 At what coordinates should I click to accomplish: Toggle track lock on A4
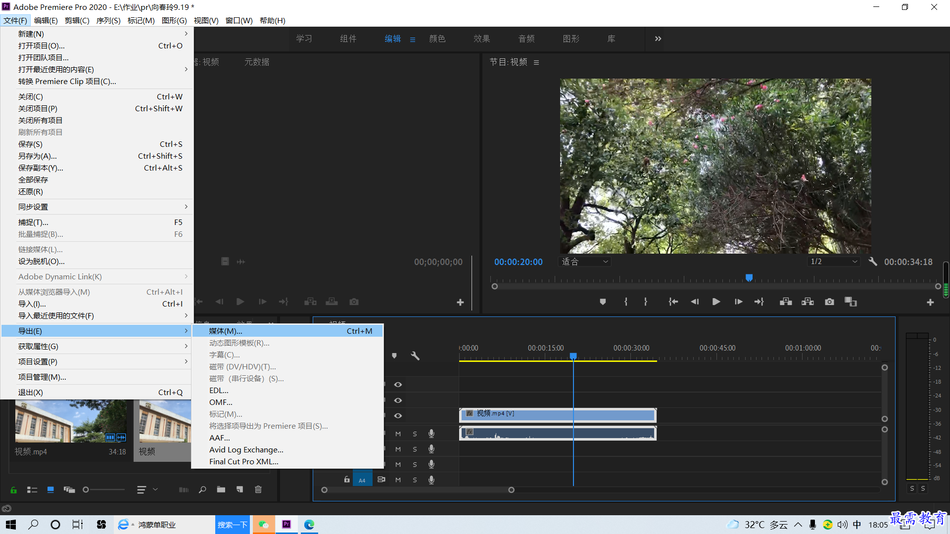(x=347, y=480)
